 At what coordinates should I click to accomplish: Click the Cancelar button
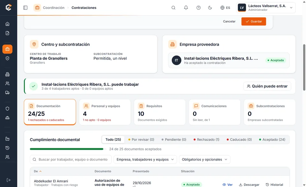(x=229, y=21)
